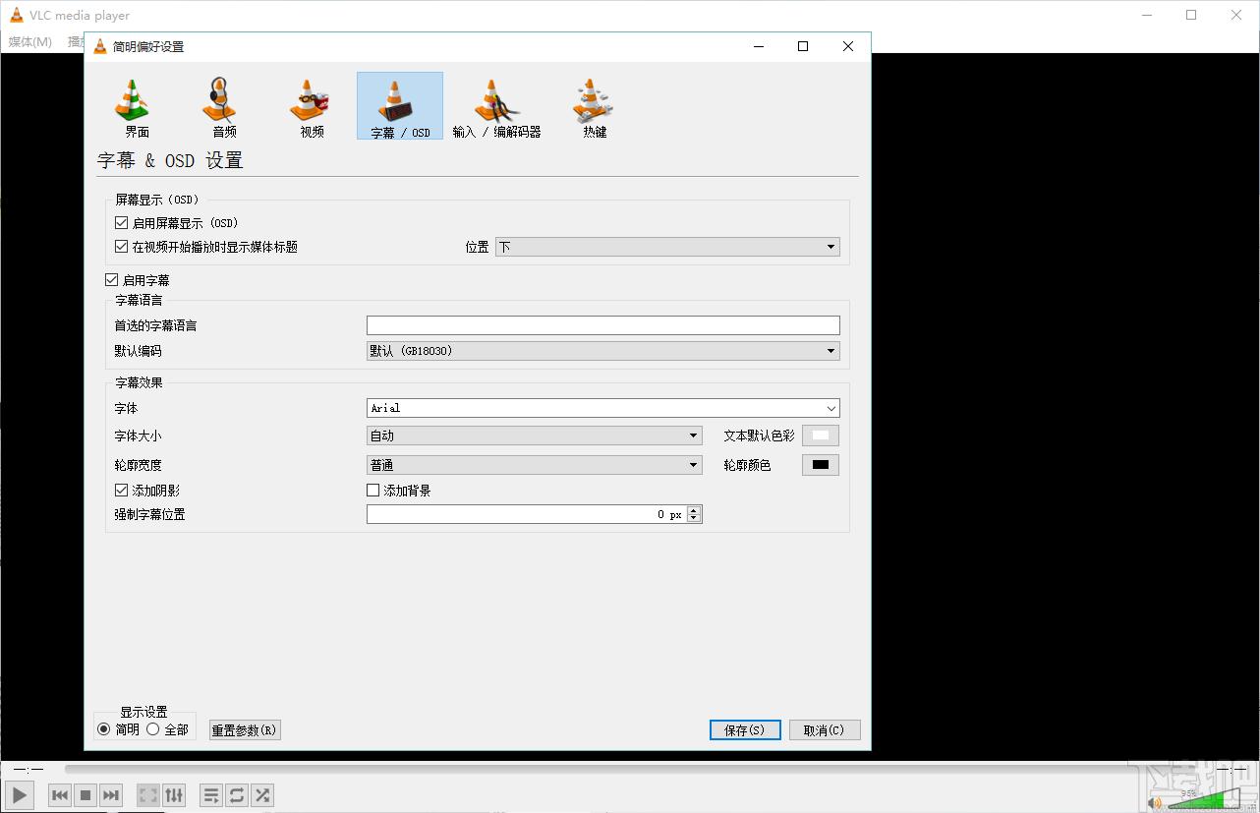The width and height of the screenshot is (1260, 813).
Task: Click the 保存(S) button
Action: pos(744,730)
